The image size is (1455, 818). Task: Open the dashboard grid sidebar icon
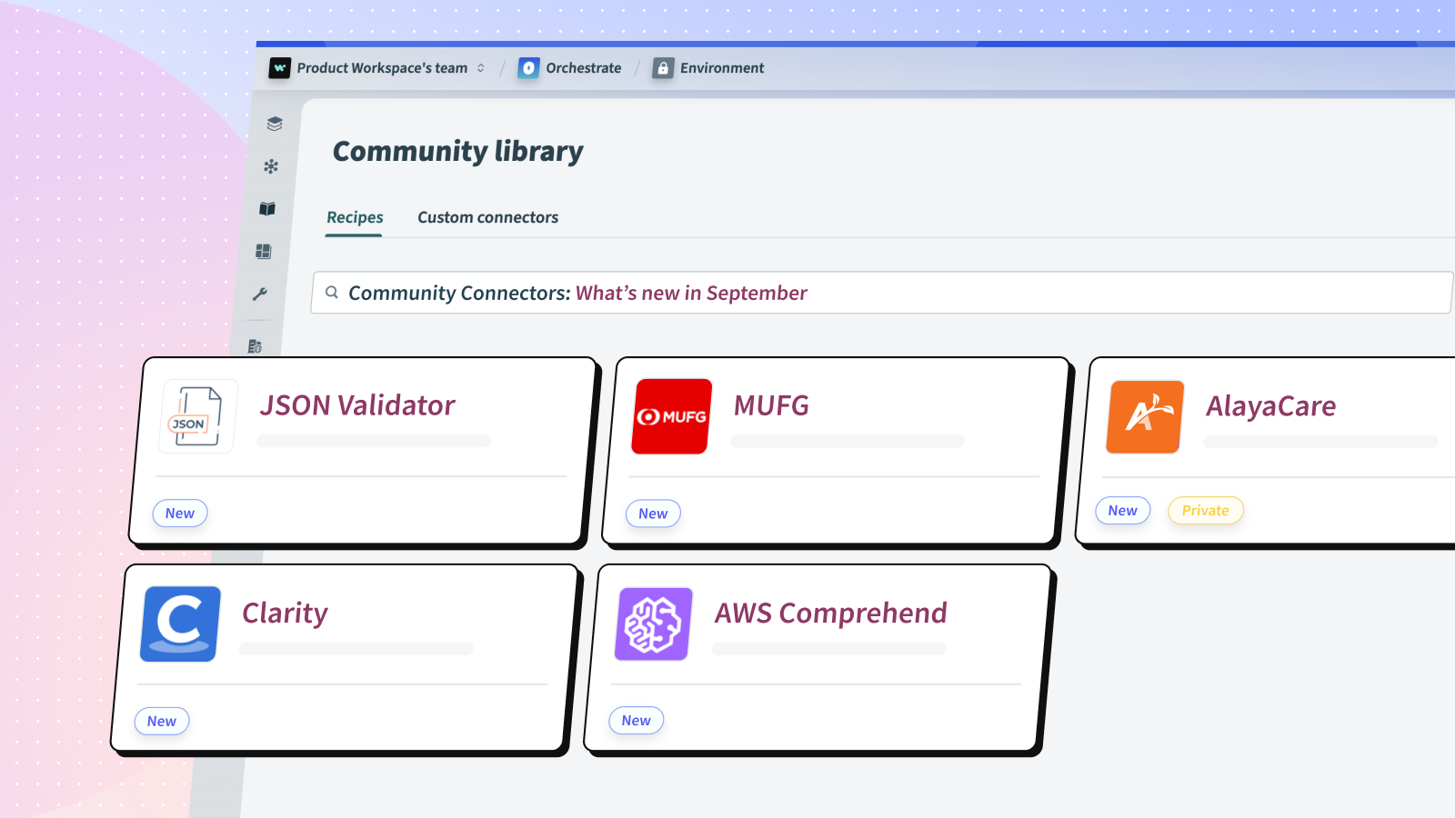(264, 252)
